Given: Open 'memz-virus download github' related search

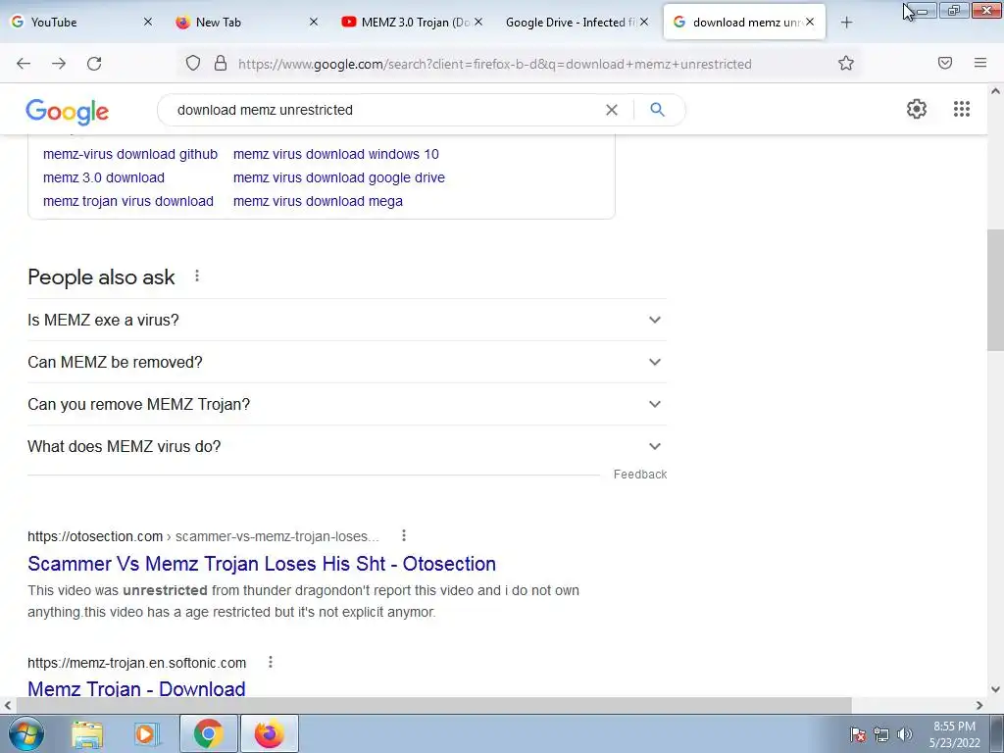Looking at the screenshot, I should [x=130, y=154].
